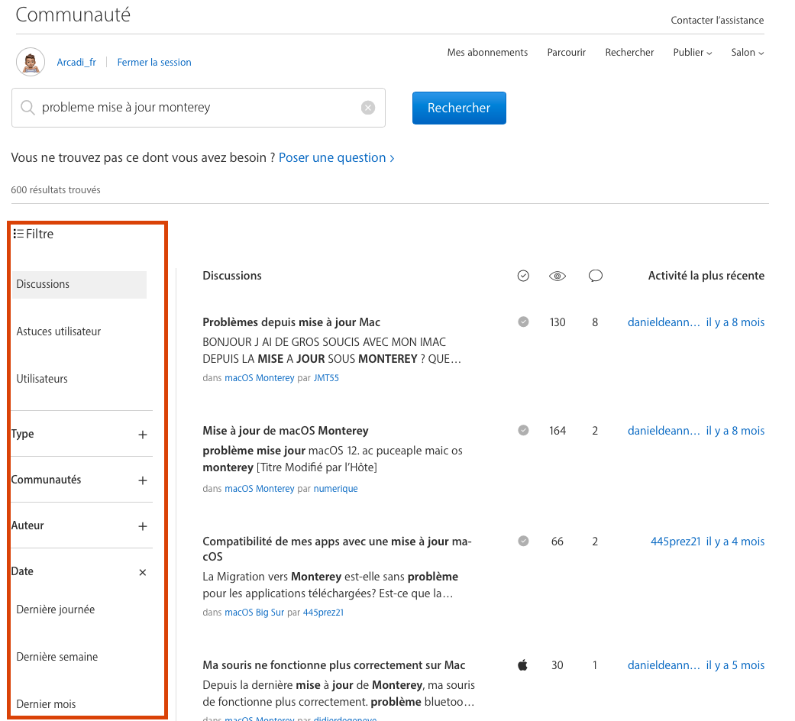The width and height of the screenshot is (795, 721).
Task: Click macOS Big Sur community link
Action: [x=254, y=613]
